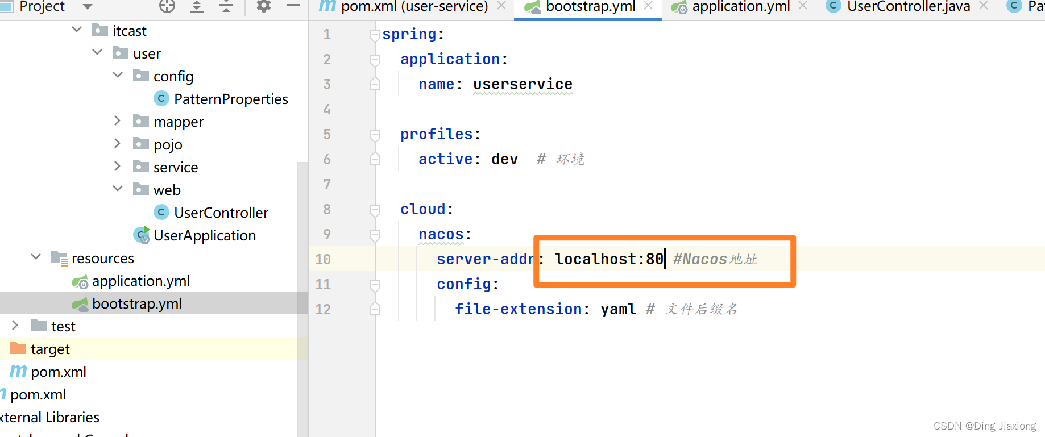Click the Project panel vertical scrollbar
Screen dimensions: 1045x437
pyautogui.click(x=302, y=299)
